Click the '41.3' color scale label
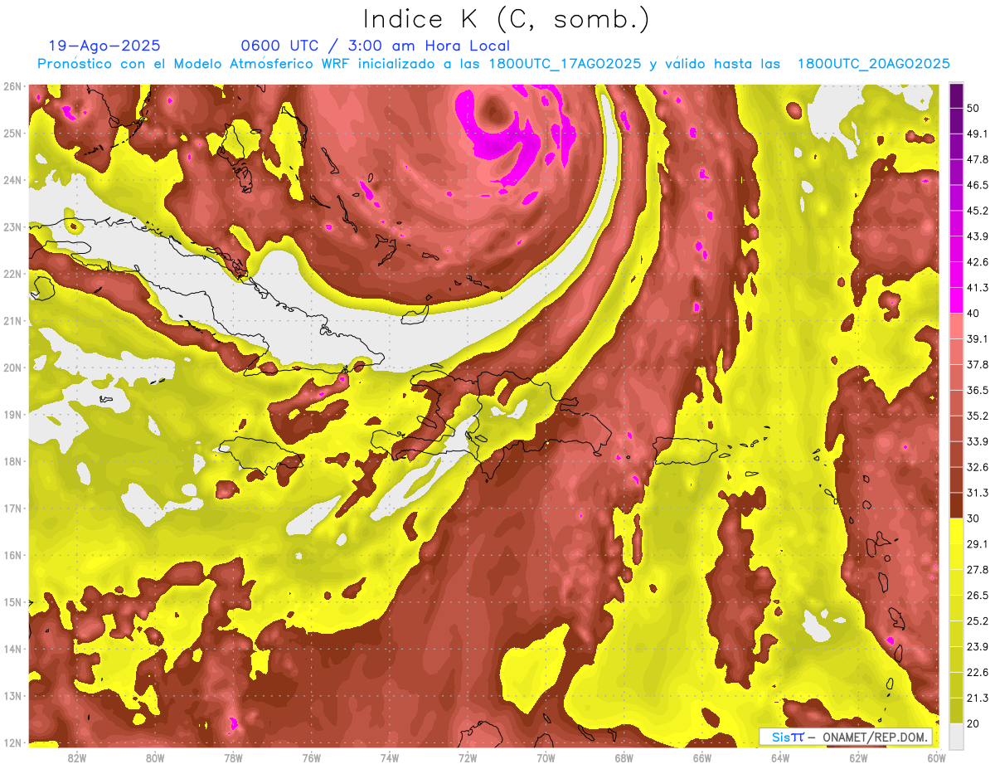The height and width of the screenshot is (769, 995). tap(977, 288)
